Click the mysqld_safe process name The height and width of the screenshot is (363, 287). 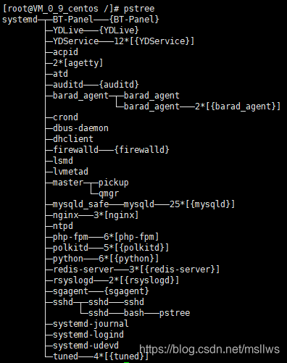pyautogui.click(x=80, y=204)
